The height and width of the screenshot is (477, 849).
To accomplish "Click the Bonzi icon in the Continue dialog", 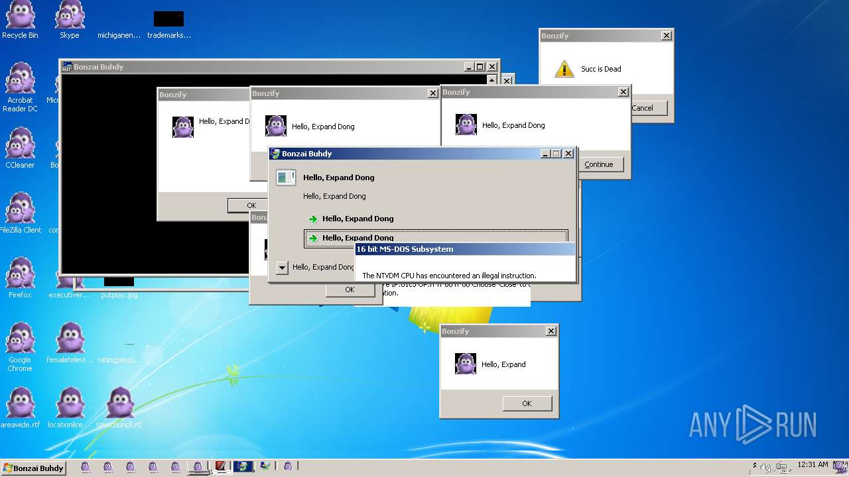I will point(466,125).
